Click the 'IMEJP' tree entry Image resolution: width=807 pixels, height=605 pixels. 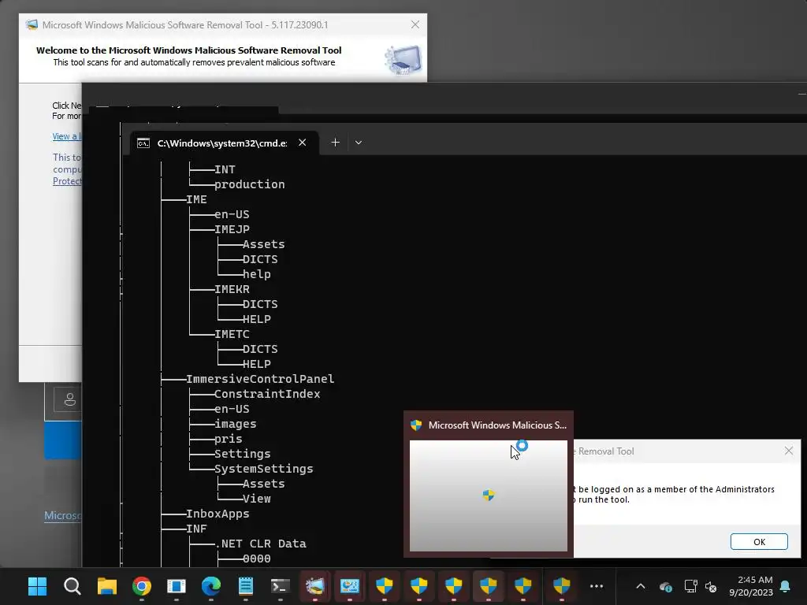[x=232, y=229]
